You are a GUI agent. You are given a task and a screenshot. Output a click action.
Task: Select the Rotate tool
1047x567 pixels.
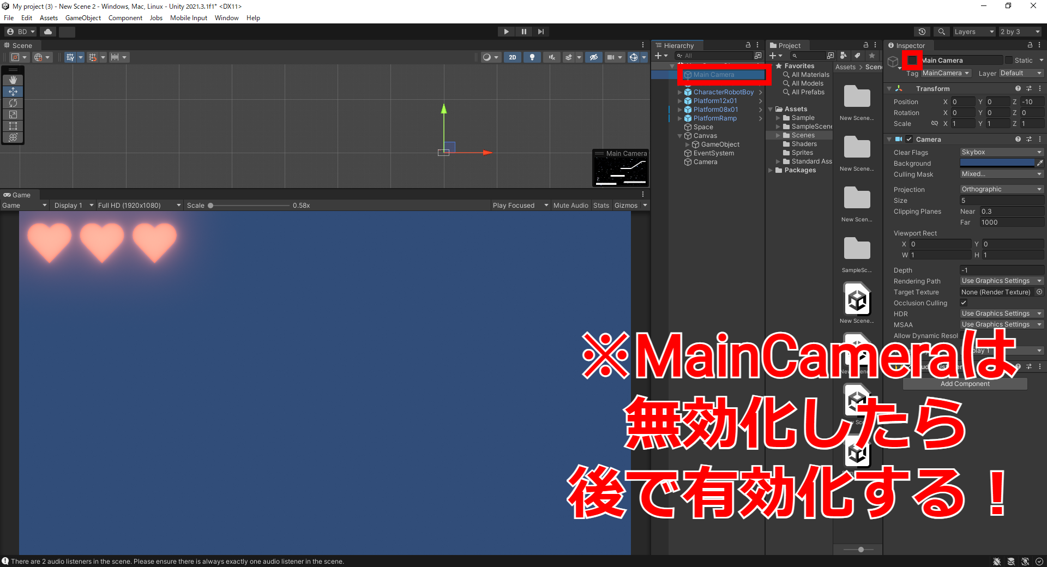(x=13, y=103)
